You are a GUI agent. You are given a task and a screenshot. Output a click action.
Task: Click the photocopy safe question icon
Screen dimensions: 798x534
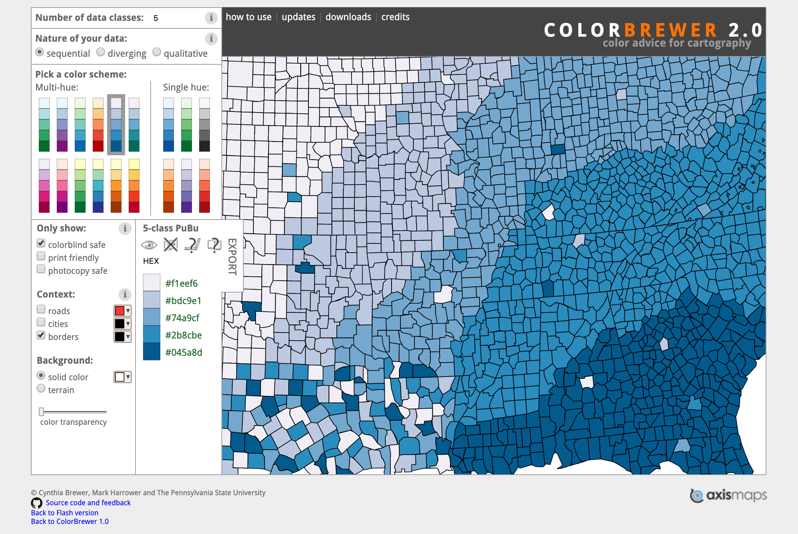coord(193,245)
